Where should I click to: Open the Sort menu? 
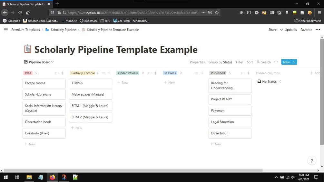250,62
